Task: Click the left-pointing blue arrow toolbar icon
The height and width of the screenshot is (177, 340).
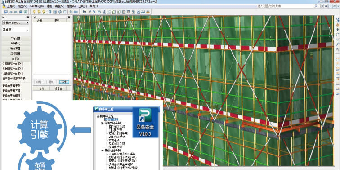Action: (x=11, y=12)
